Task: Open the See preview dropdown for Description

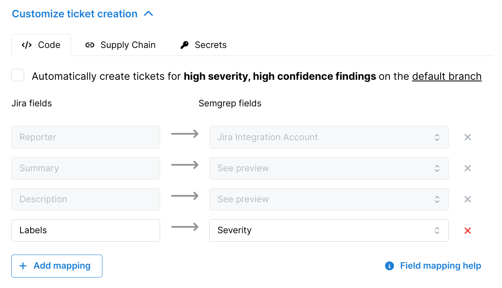Action: [437, 199]
